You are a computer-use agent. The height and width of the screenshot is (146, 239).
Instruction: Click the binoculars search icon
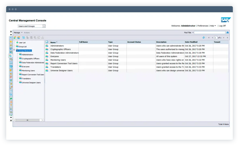[x=228, y=33]
